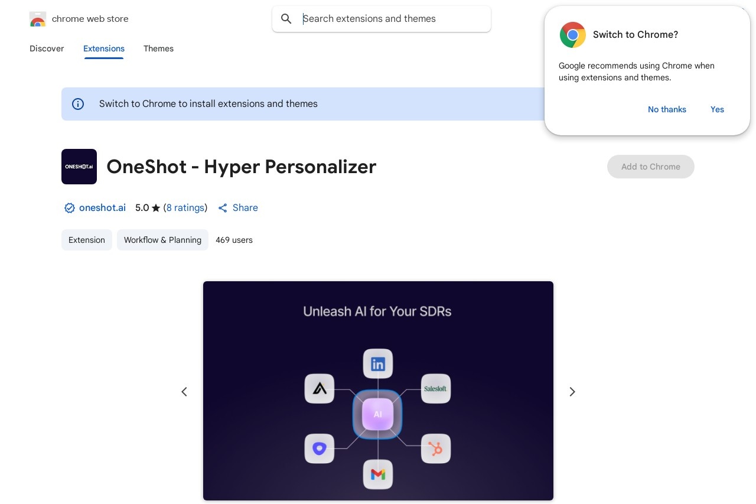Viewport: 756px width, 504px height.
Task: Click the purple AI center tile
Action: click(x=377, y=414)
